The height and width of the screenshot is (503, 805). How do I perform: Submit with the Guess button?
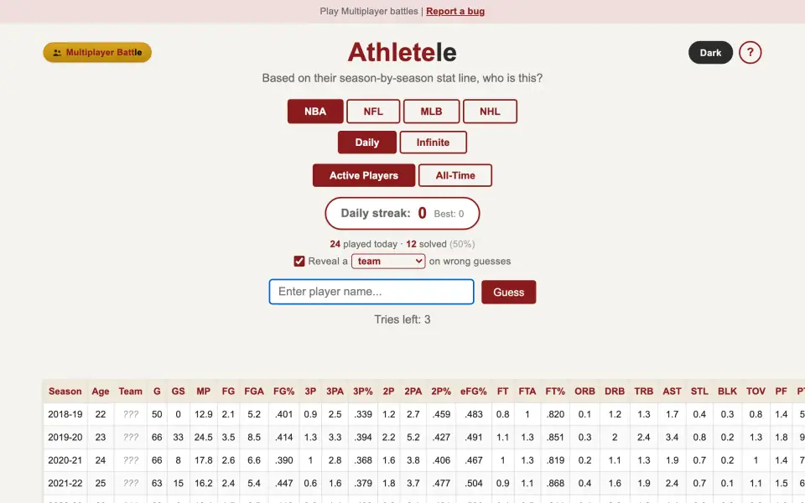(x=509, y=292)
